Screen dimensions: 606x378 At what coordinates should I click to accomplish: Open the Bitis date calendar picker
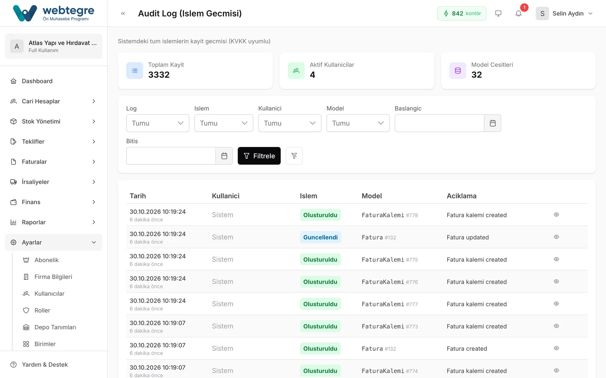pyautogui.click(x=224, y=156)
